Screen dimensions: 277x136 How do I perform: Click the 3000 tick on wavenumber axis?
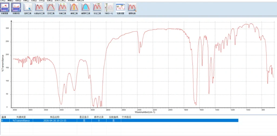[x=93, y=110]
